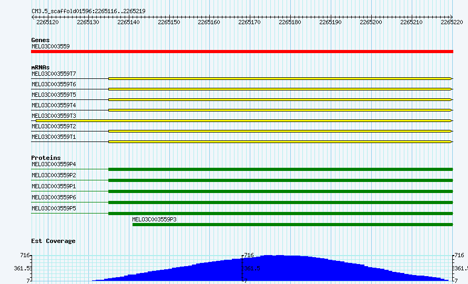Click ruler position 2265200
468x284 pixels.
[371, 23]
